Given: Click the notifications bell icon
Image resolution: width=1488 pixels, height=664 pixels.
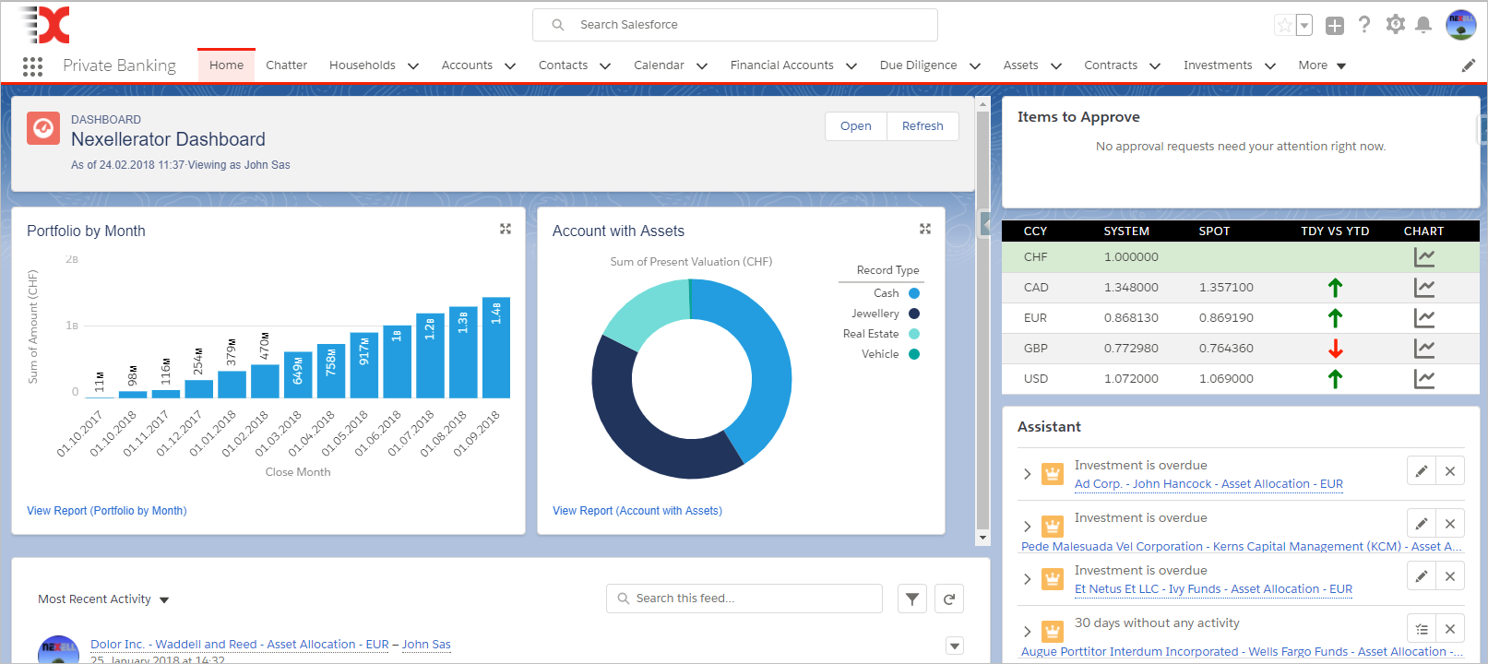Looking at the screenshot, I should pos(1423,25).
